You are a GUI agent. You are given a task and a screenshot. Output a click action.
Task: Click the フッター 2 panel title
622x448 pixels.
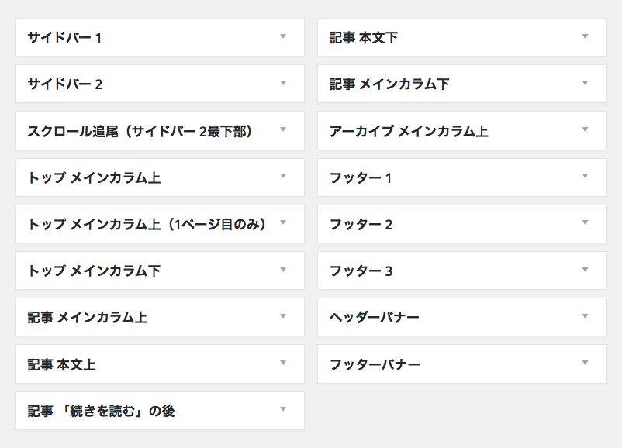tap(361, 225)
